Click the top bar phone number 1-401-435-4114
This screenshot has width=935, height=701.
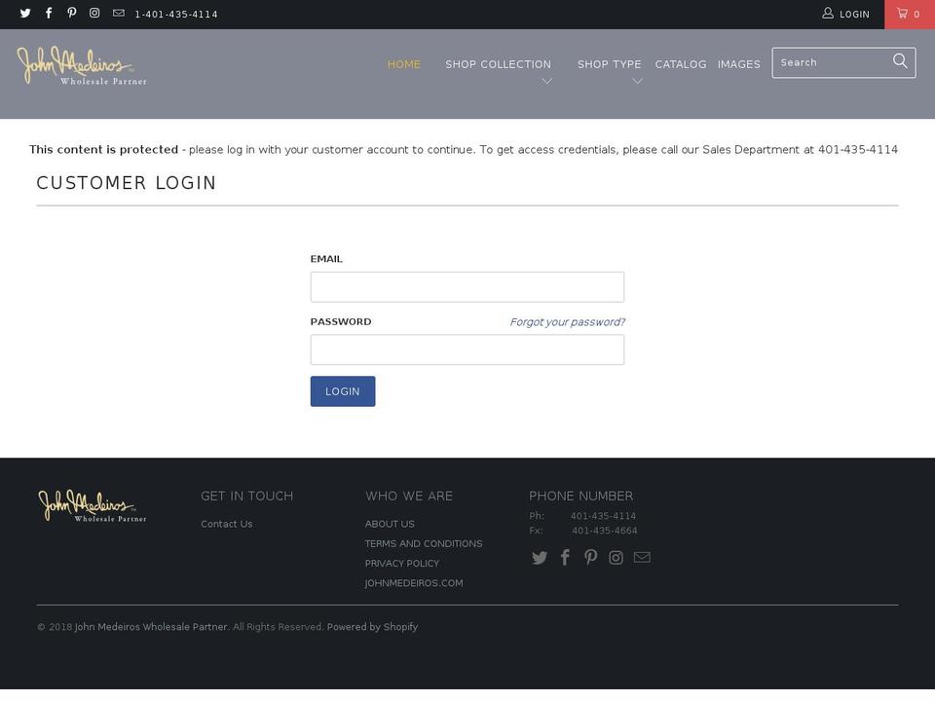(x=176, y=15)
